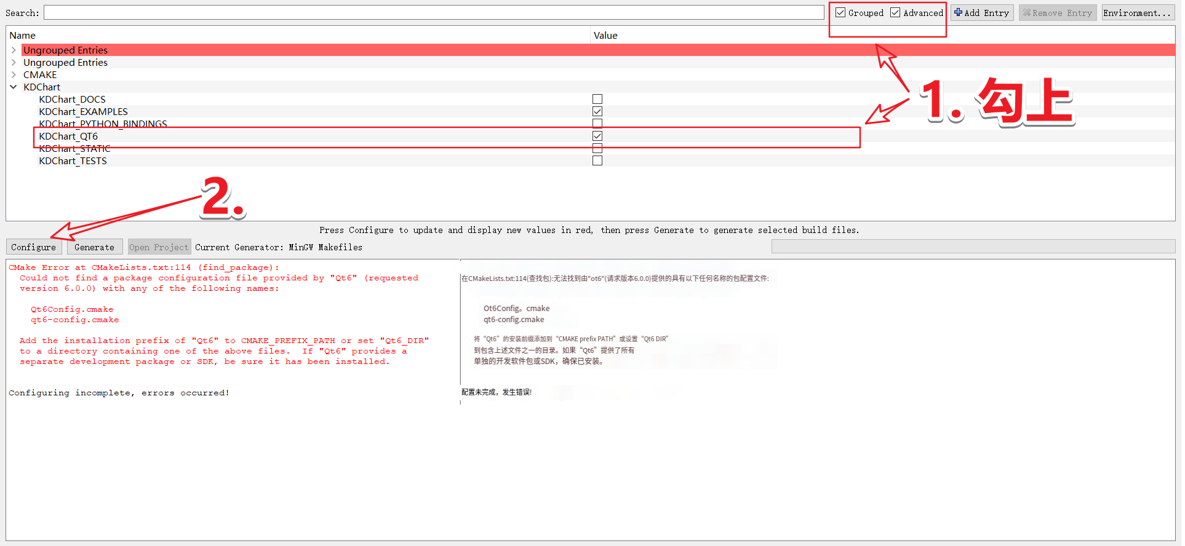The height and width of the screenshot is (546, 1185).
Task: Check the KDChart_TESTS box
Action: [597, 160]
